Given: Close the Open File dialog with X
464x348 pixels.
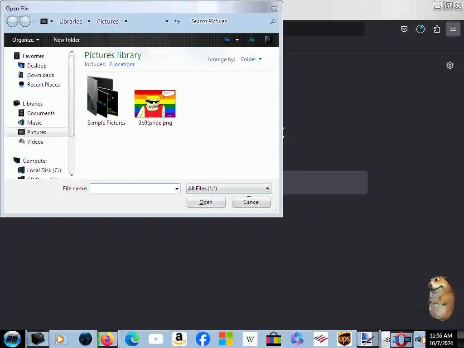Looking at the screenshot, I should [x=275, y=8].
